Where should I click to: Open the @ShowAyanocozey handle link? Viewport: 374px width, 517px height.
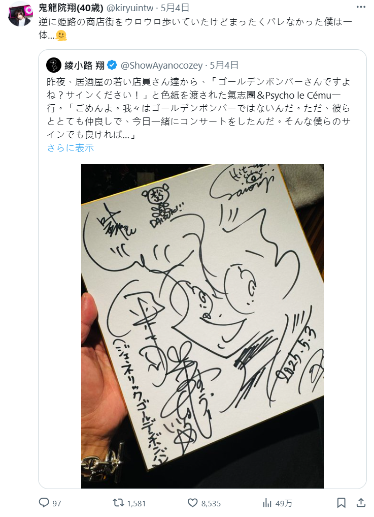tap(162, 65)
